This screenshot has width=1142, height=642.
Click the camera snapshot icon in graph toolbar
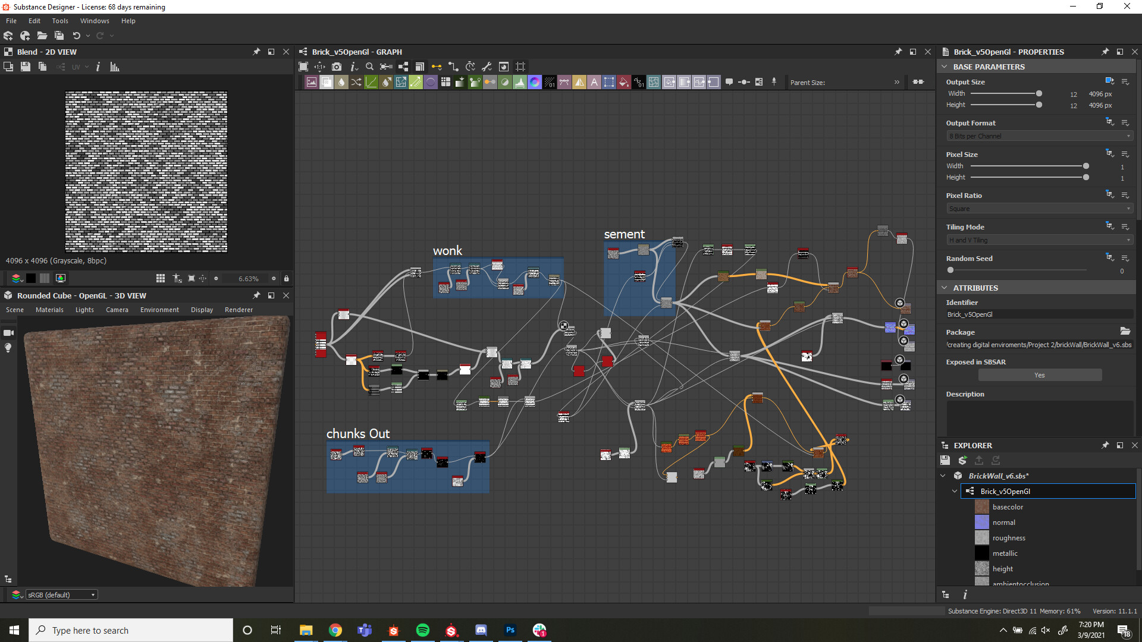(337, 67)
